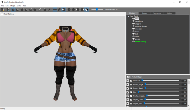Viewport: 190px width, 110px height.
Task: Toggle X-Mirror editing icon
Action: point(55,10)
